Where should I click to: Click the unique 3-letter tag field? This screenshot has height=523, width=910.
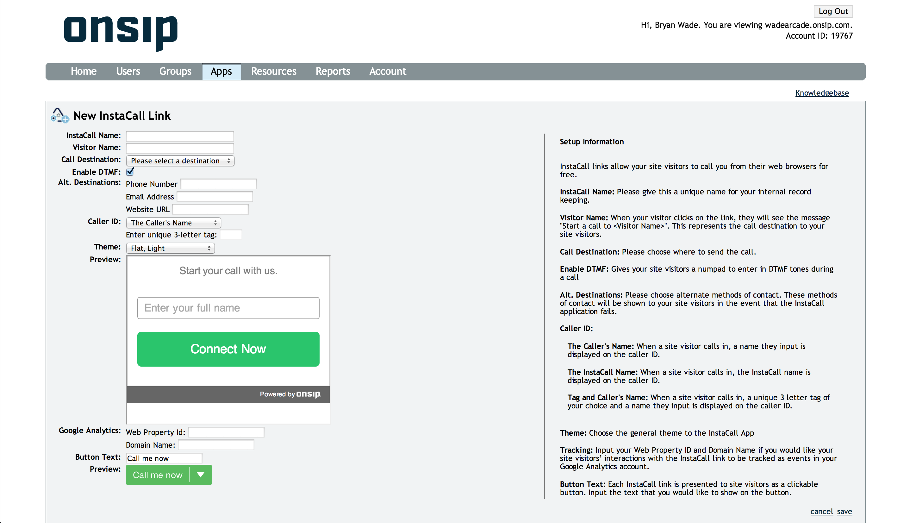[x=231, y=235]
